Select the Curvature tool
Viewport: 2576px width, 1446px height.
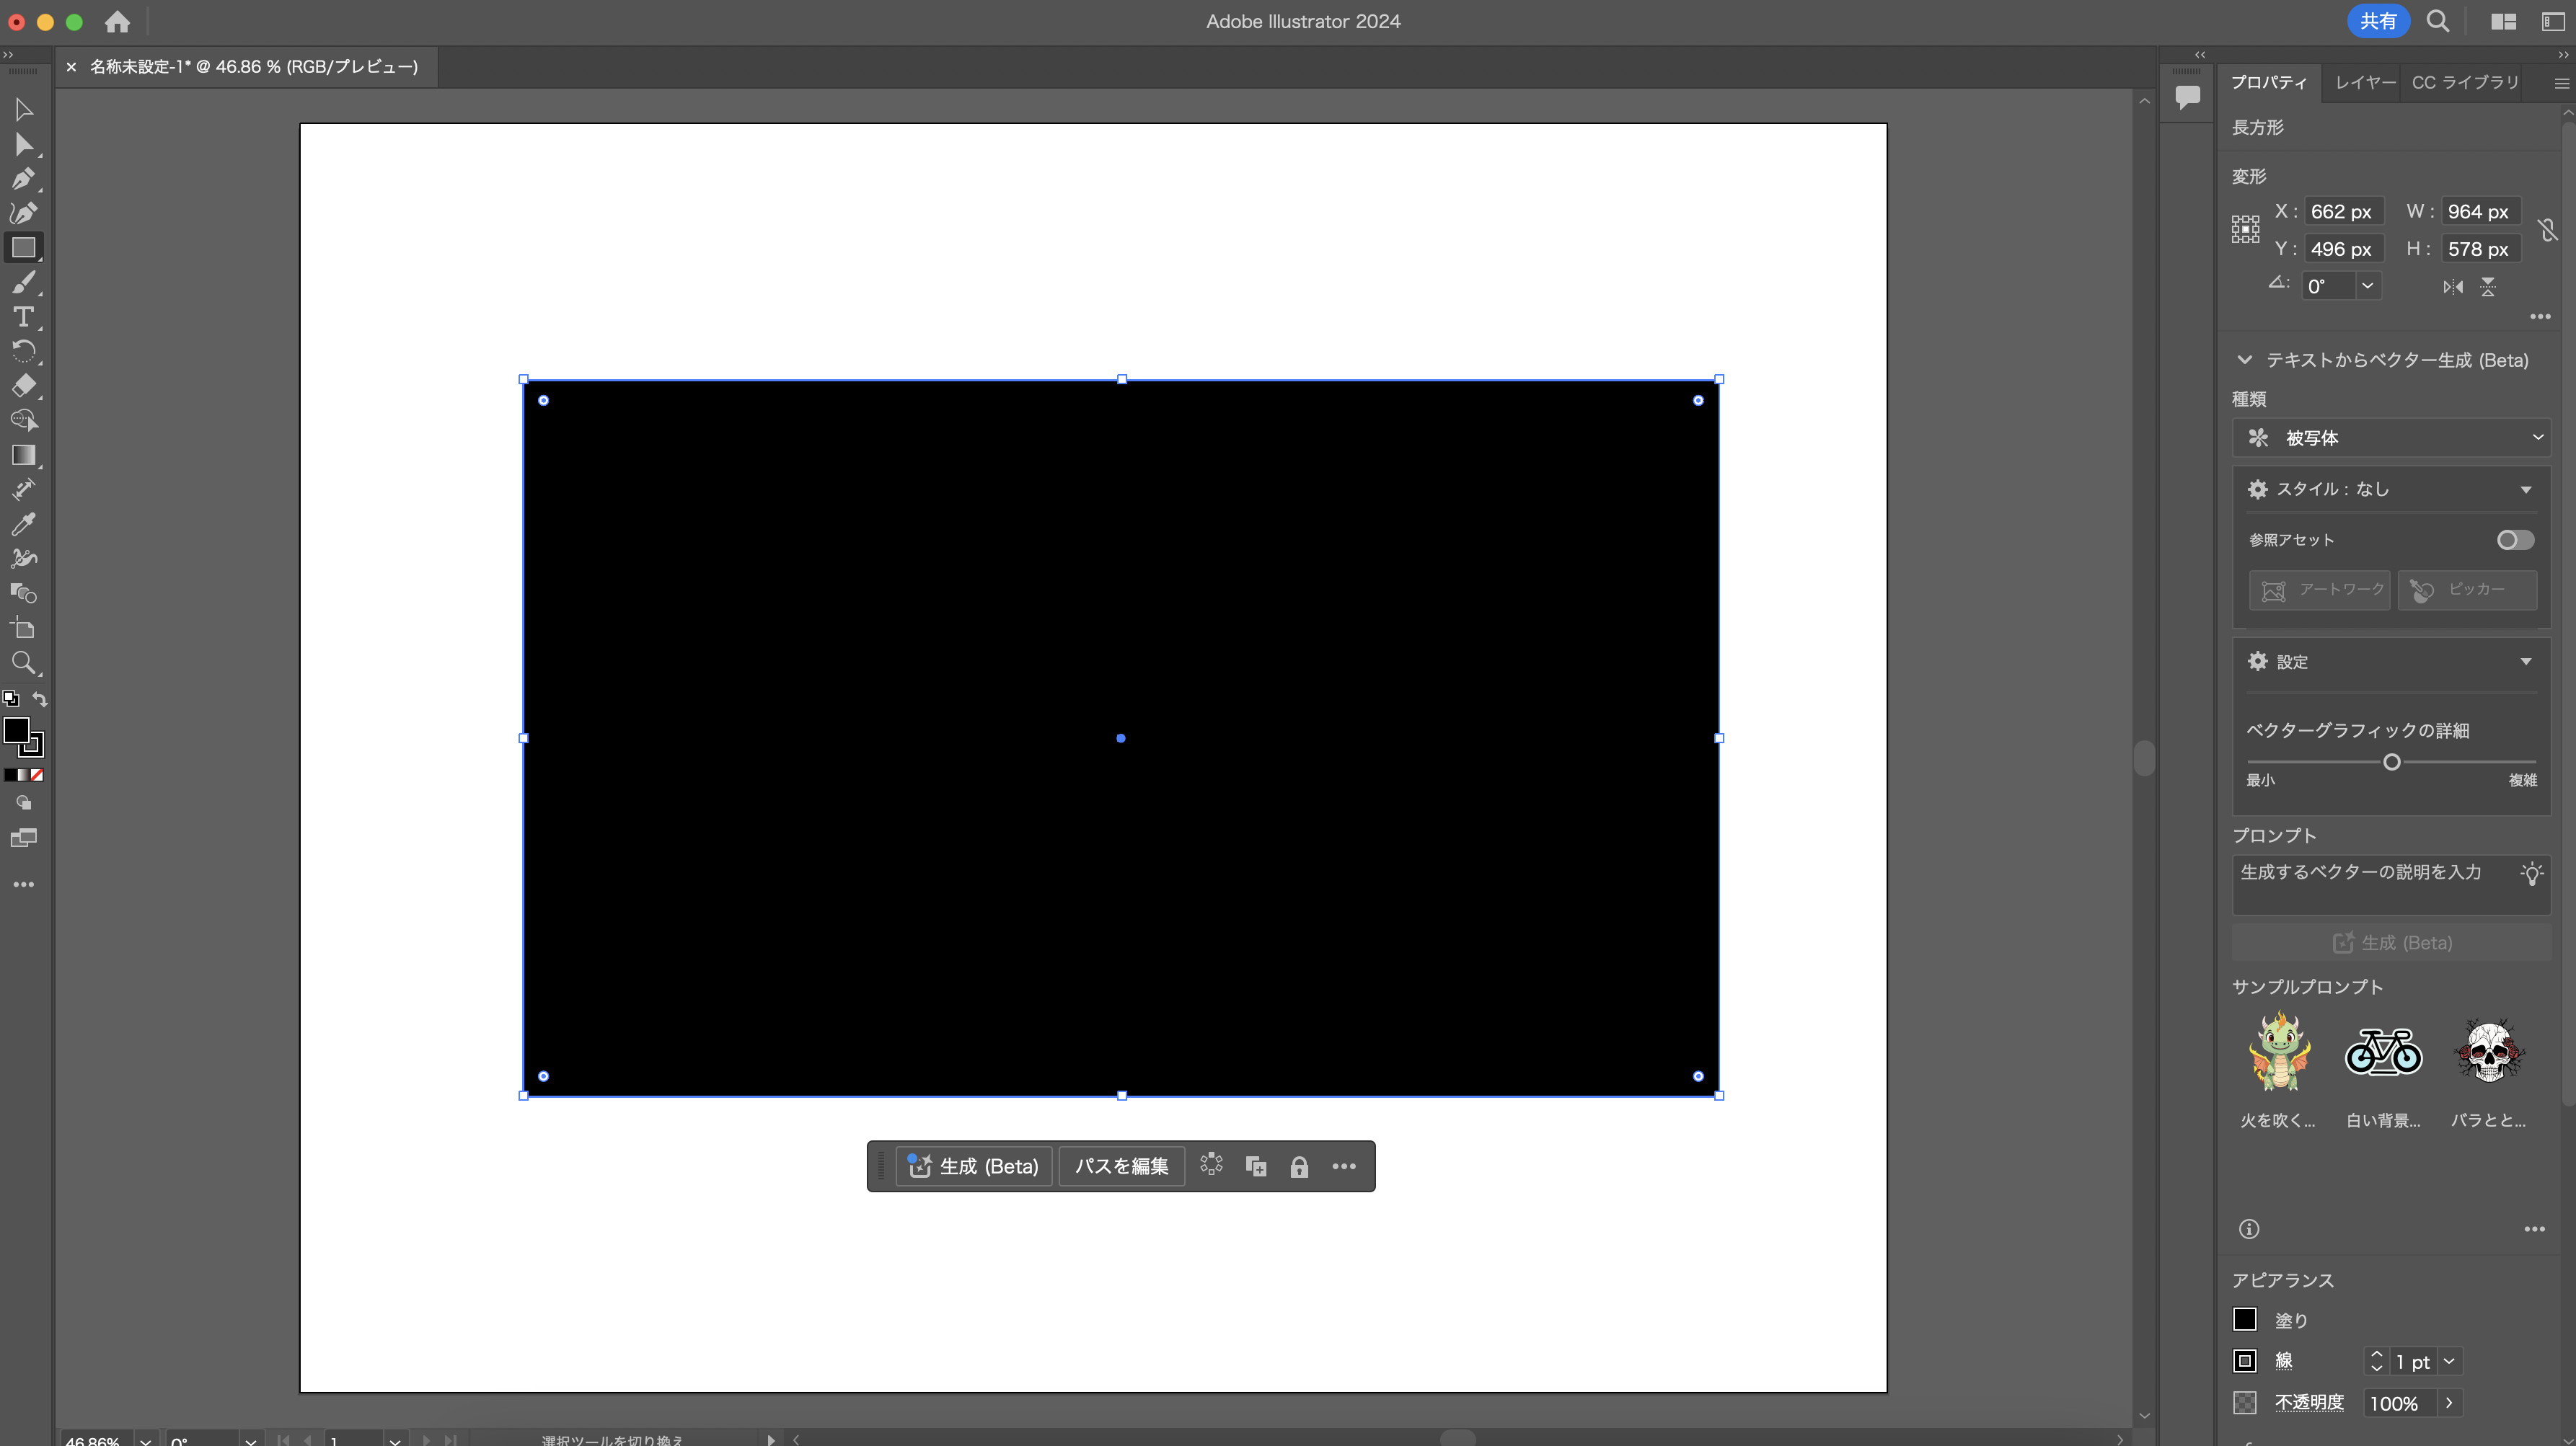(x=23, y=213)
